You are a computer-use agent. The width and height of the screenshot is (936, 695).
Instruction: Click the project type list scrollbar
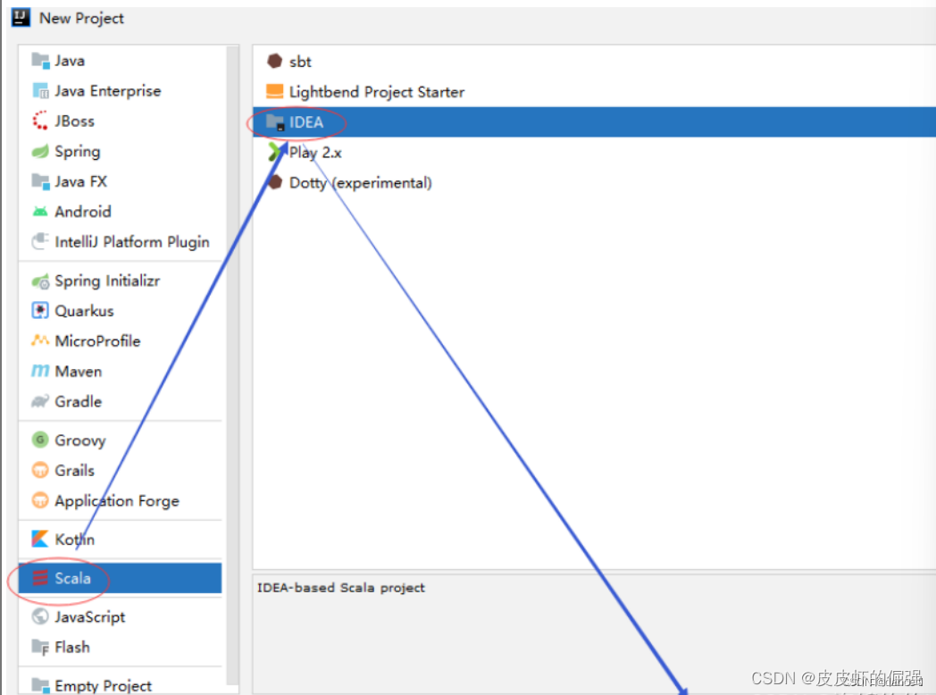point(233,365)
